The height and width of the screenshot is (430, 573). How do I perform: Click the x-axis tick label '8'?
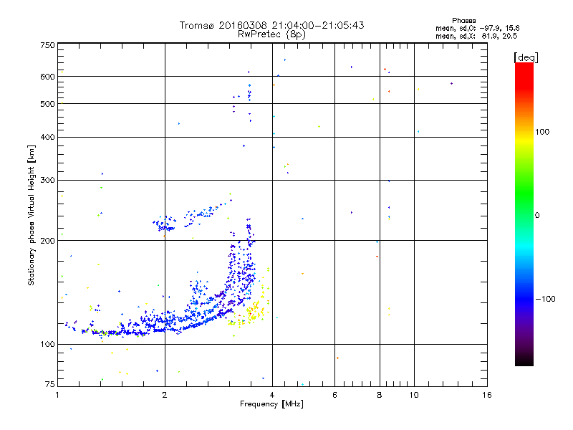380,395
